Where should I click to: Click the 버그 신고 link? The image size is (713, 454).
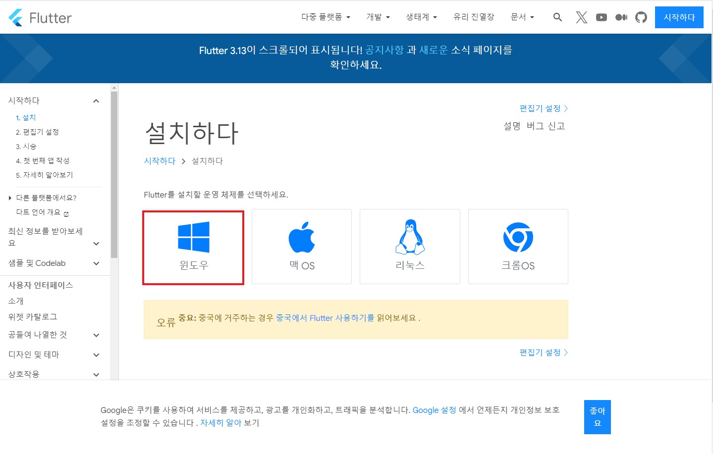click(546, 126)
